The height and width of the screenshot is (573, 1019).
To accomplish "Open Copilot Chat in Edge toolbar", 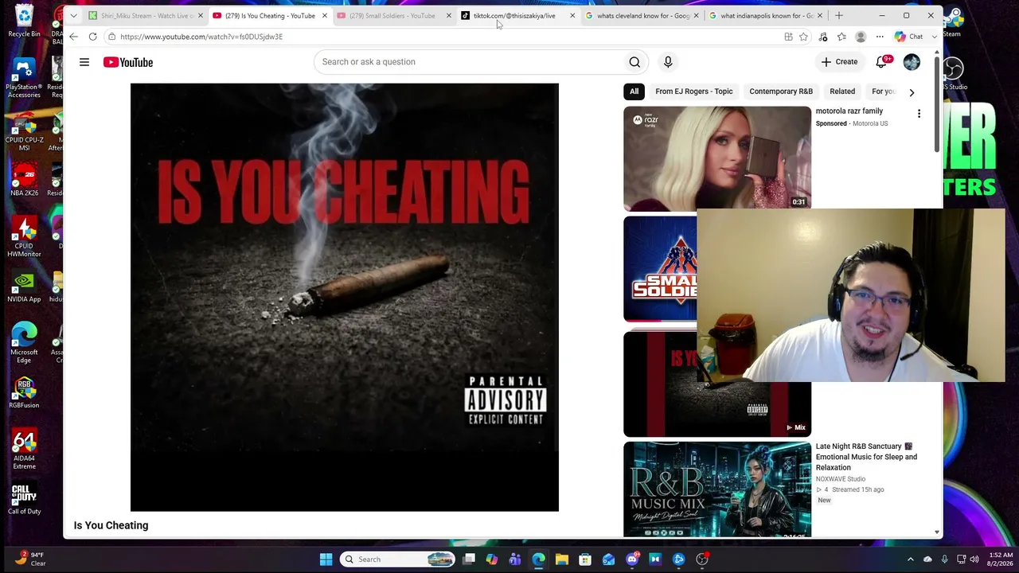I will click(x=908, y=37).
